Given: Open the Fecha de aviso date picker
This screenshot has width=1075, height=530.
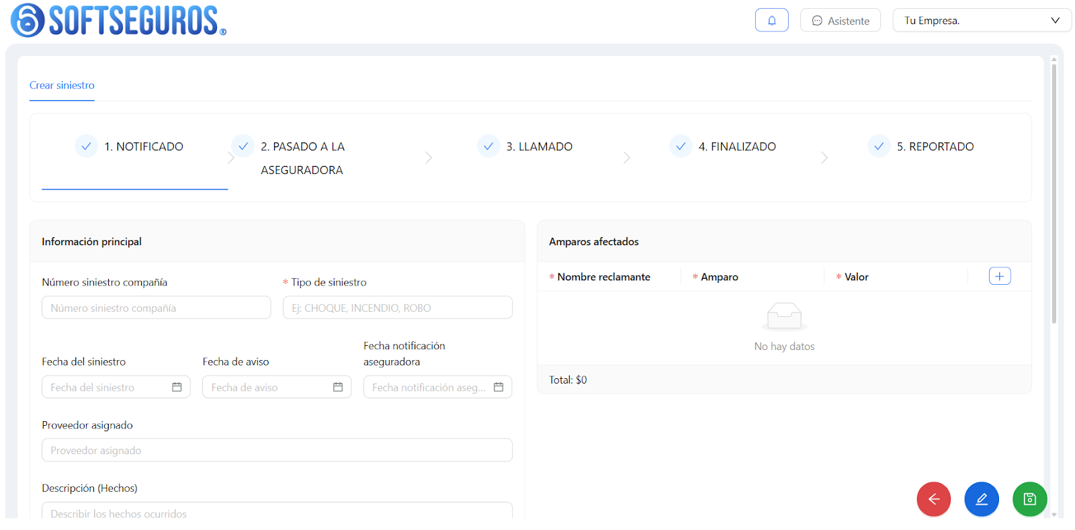Looking at the screenshot, I should coord(276,387).
